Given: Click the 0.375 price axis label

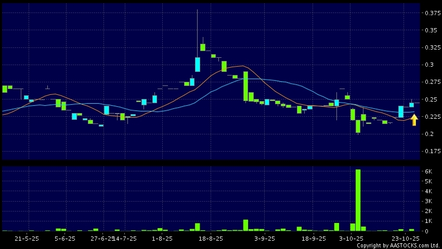Looking at the screenshot, I should tap(431, 13).
